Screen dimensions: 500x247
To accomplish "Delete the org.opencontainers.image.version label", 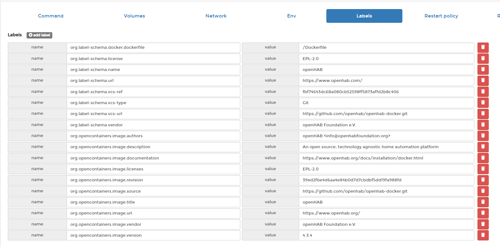I will 483,235.
